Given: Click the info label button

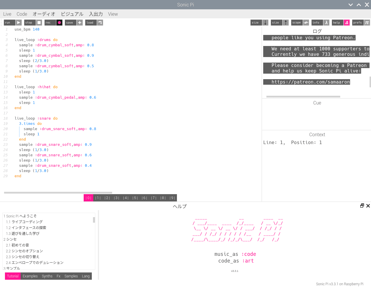Looking at the screenshot, I should (x=317, y=23).
